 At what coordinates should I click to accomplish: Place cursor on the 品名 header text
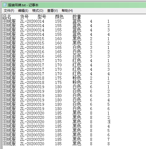pos(7,17)
